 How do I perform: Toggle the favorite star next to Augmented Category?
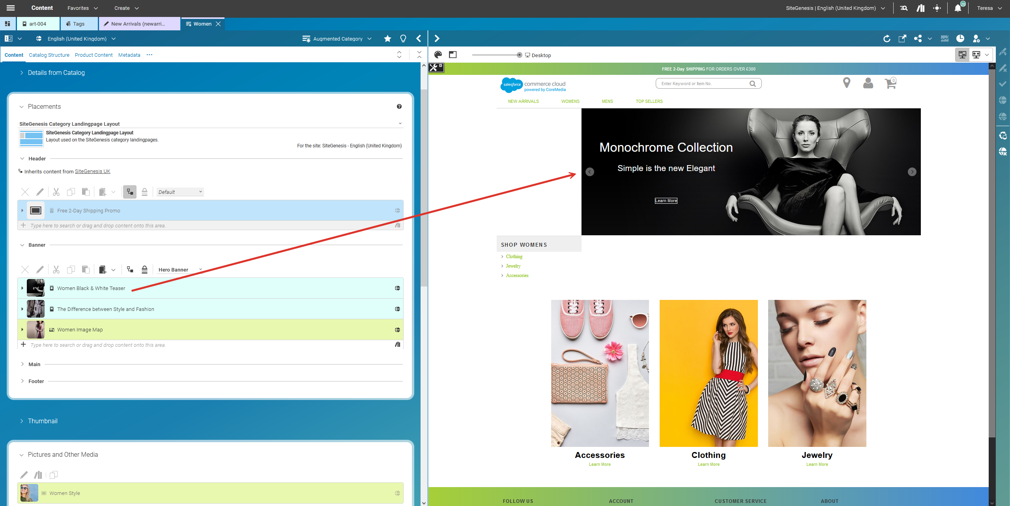(387, 38)
